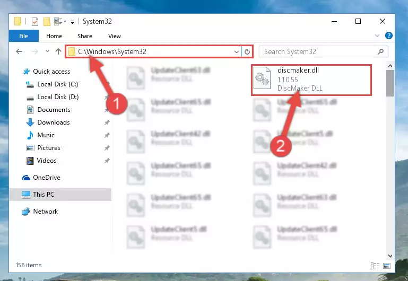Click the pin icon next to Videos
Screen dimensions: 408x281
tap(107, 161)
